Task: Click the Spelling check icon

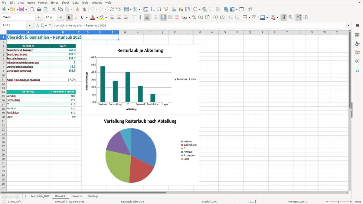Action: tap(119, 9)
